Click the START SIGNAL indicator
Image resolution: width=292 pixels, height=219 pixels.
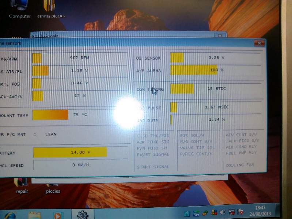153,167
